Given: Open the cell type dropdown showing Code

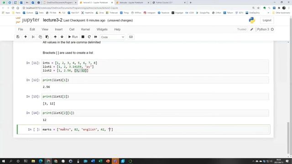Looking at the screenshot, I should tap(113, 37).
